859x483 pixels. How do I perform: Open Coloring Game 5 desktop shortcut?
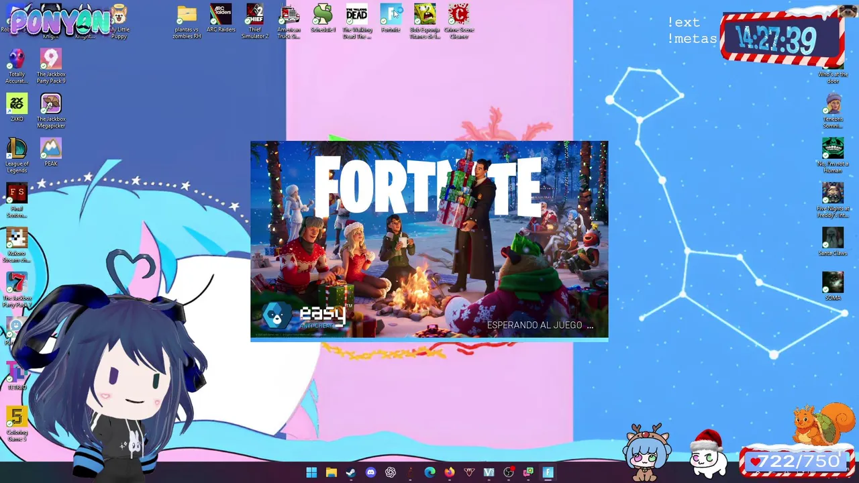[x=17, y=424]
